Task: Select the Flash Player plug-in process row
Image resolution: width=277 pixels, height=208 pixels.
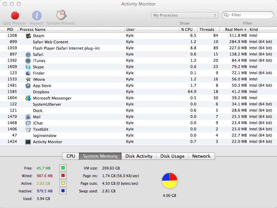Action: pyautogui.click(x=138, y=48)
